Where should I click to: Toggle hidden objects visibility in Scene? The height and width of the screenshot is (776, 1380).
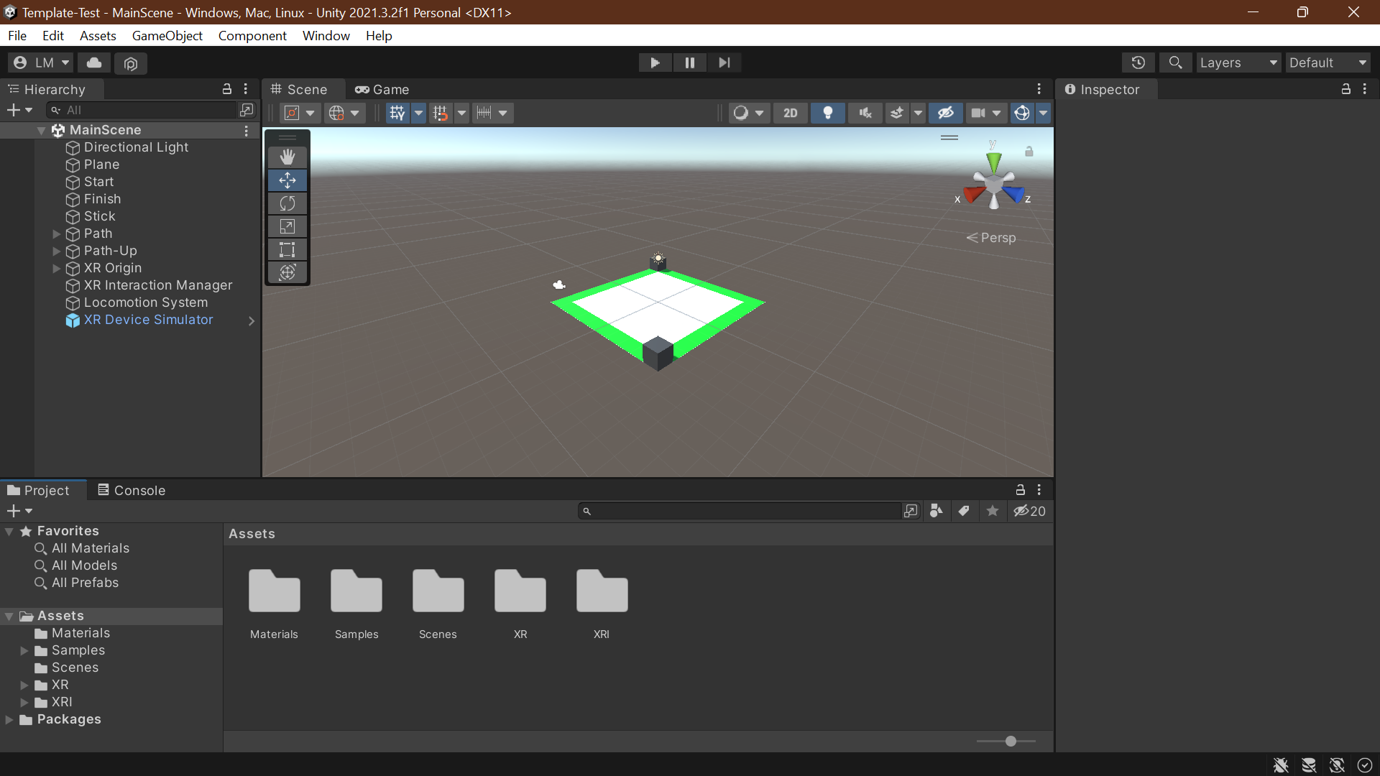click(x=945, y=113)
